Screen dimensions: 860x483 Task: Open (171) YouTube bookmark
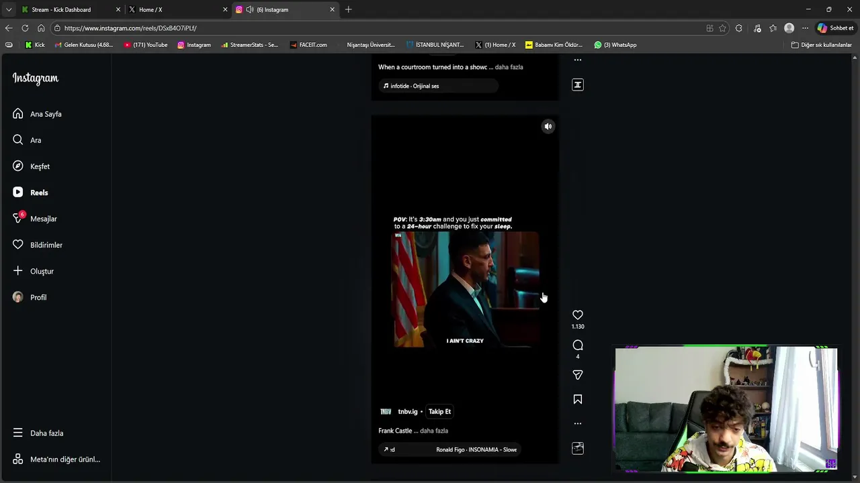(146, 45)
